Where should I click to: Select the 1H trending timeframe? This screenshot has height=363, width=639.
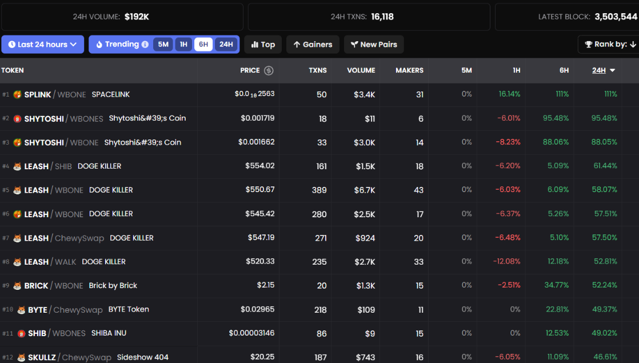183,45
